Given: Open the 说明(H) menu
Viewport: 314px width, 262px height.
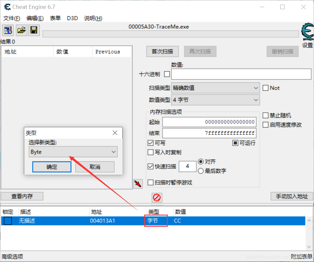Looking at the screenshot, I should point(93,18).
